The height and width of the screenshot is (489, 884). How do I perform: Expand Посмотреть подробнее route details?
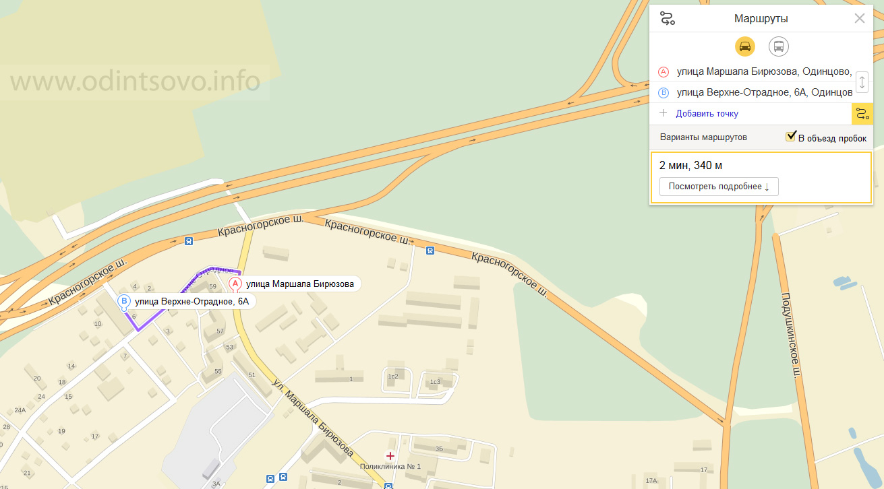(x=719, y=187)
